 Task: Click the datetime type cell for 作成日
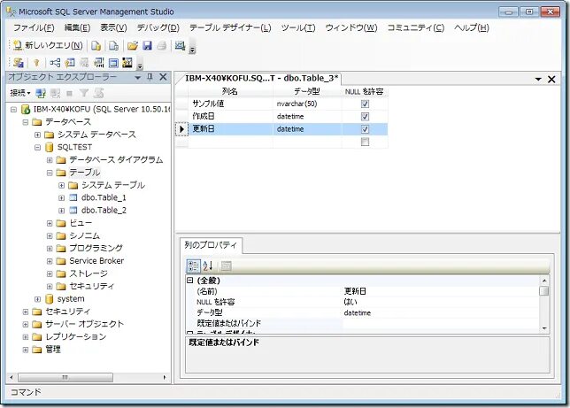(307, 117)
